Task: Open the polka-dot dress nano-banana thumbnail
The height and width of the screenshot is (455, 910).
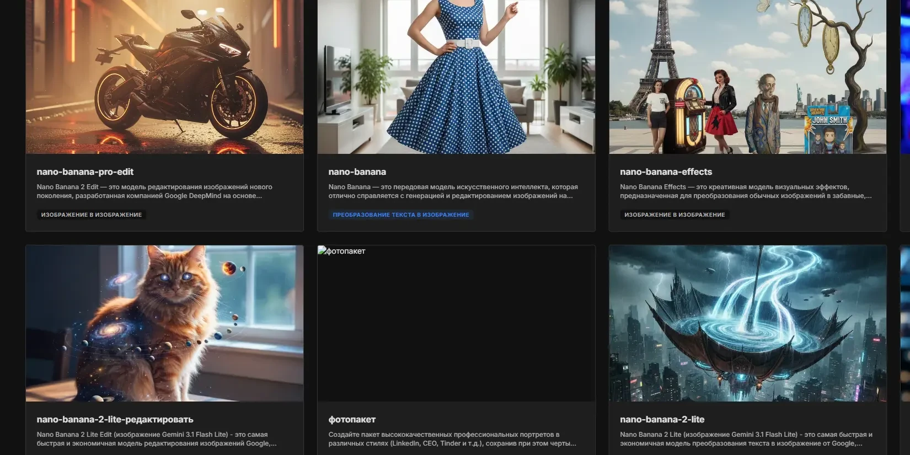Action: coord(456,77)
